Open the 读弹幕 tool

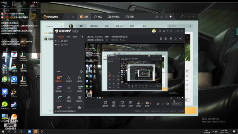79,89
